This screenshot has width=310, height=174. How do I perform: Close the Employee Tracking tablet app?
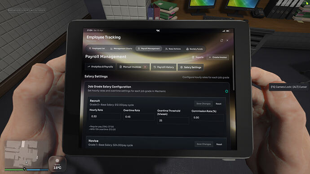click(x=227, y=40)
